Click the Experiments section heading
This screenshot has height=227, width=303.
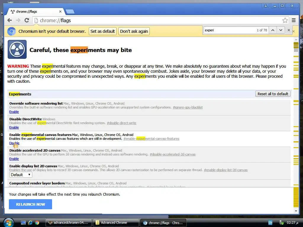[x=20, y=94]
